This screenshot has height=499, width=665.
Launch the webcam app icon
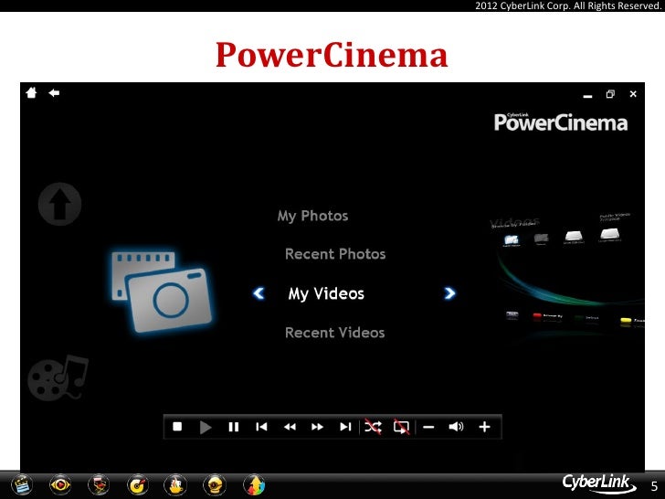215,484
